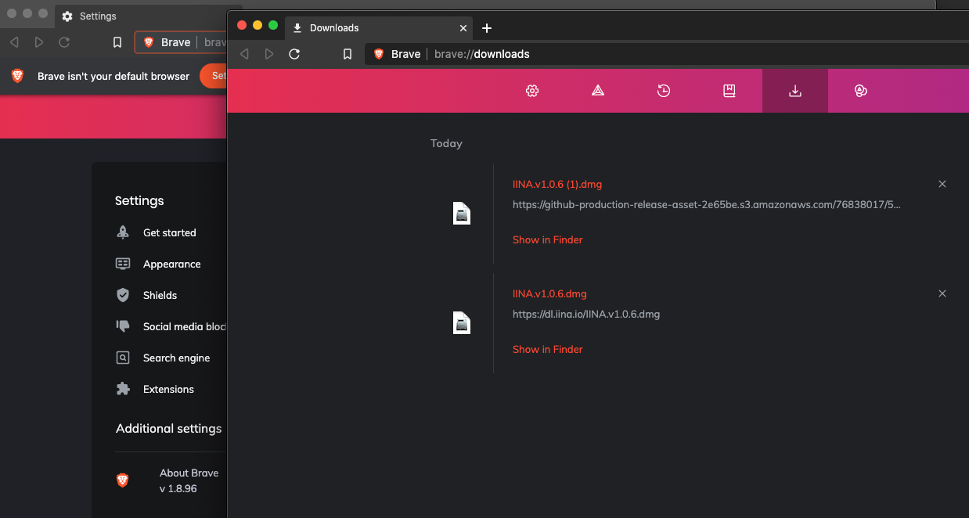Click file icon for IINA.v1.0.6.dmg
Viewport: 969px width, 518px height.
(x=462, y=322)
